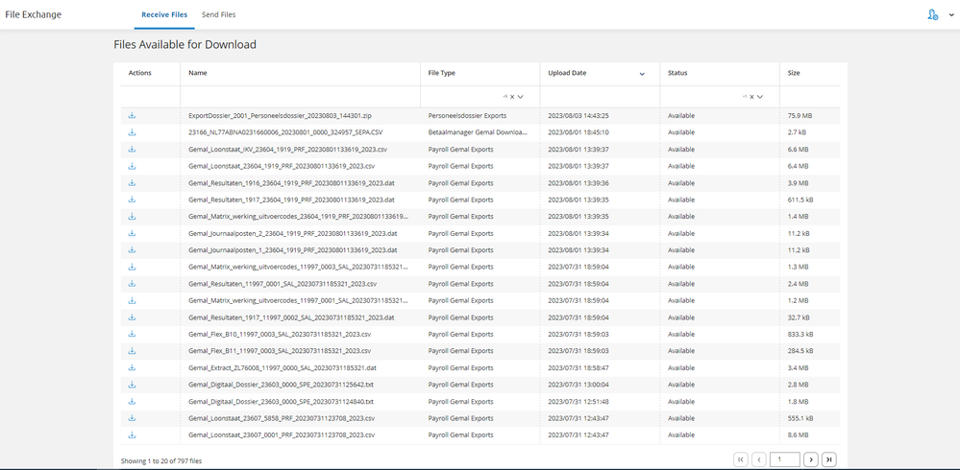
Task: Switch to the Send Files tab
Action: (x=219, y=14)
